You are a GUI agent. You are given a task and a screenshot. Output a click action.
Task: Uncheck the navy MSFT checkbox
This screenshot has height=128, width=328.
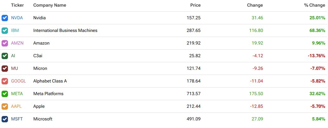pyautogui.click(x=5, y=119)
